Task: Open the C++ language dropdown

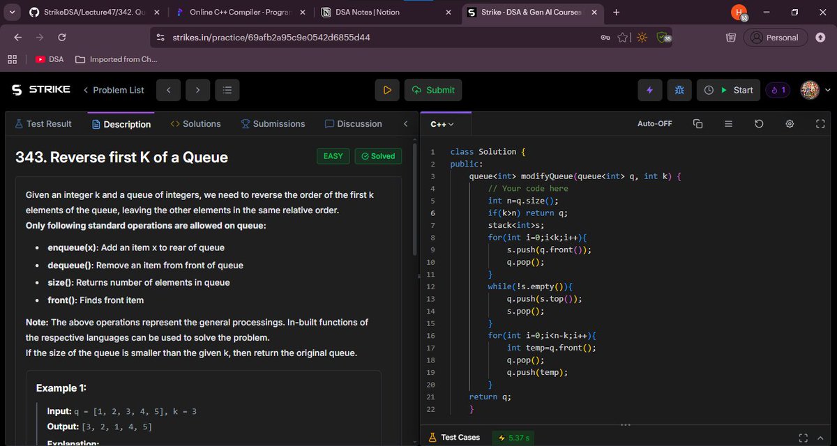Action: coord(442,124)
